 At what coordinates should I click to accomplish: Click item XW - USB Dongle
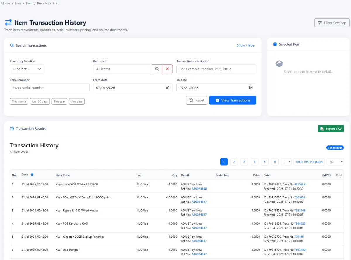[67, 250]
